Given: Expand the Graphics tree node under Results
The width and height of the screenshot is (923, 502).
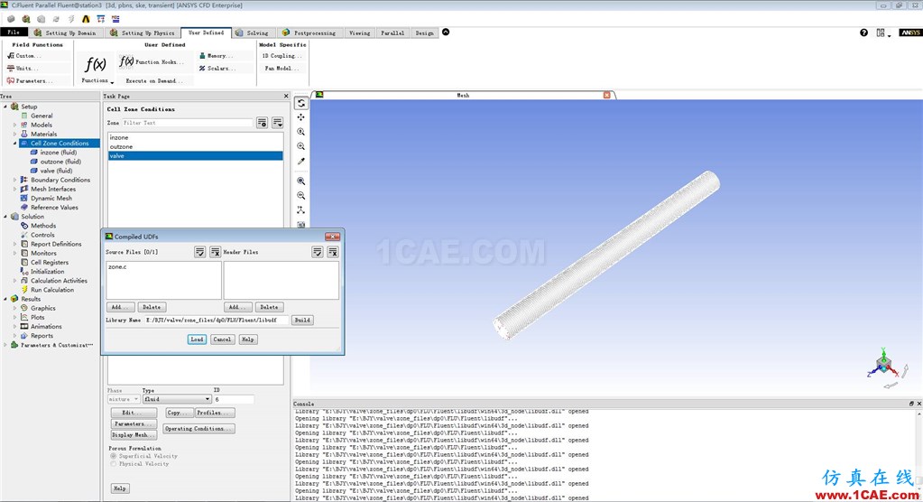Looking at the screenshot, I should point(14,308).
